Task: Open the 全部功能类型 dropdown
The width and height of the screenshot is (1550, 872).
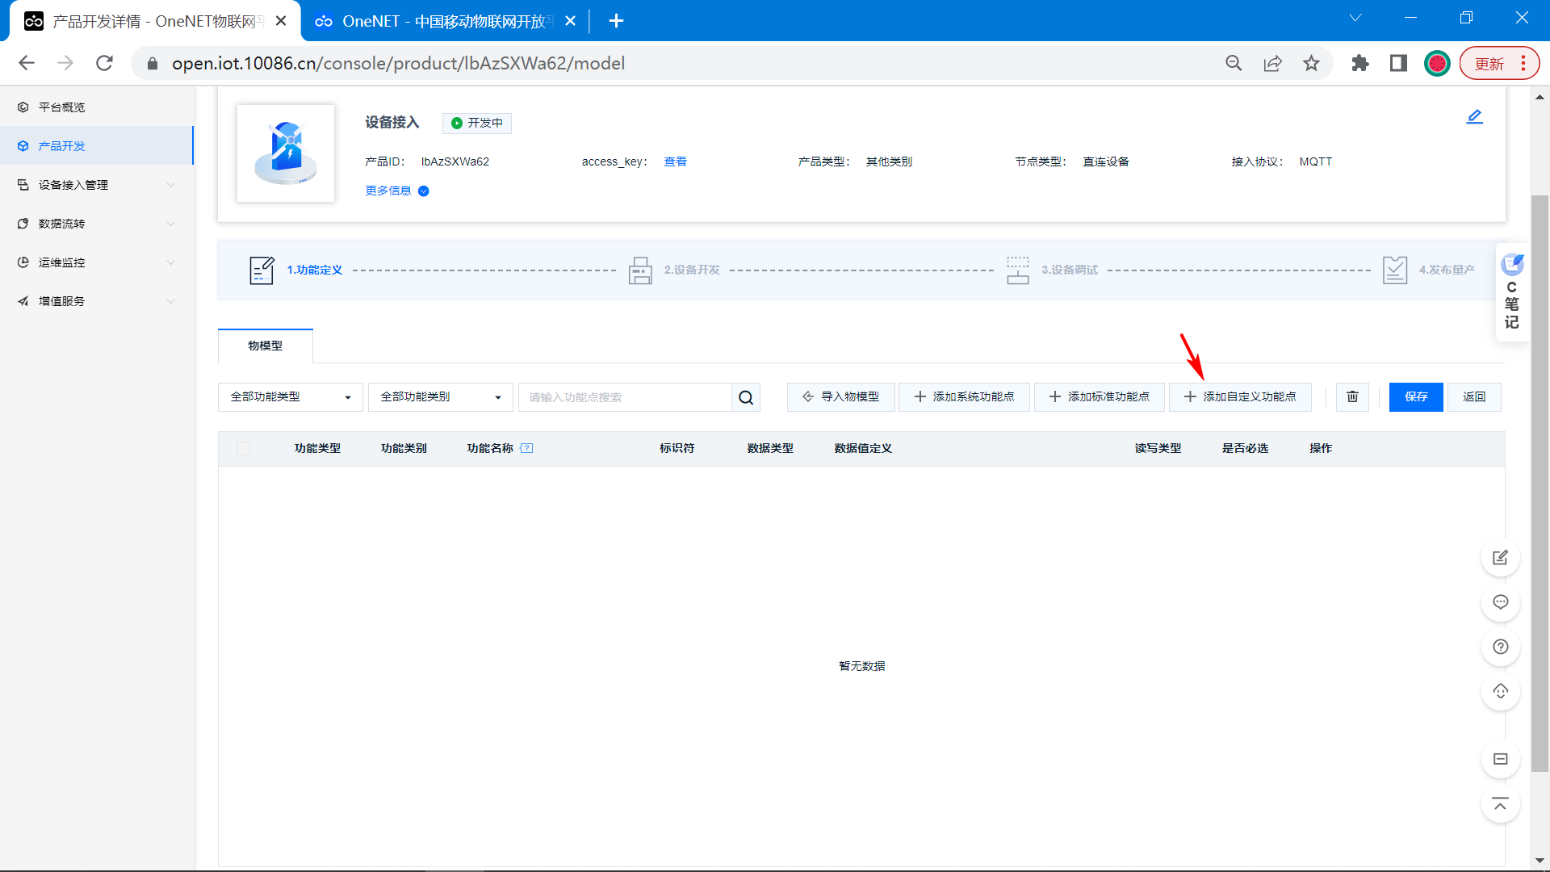Action: pos(290,397)
